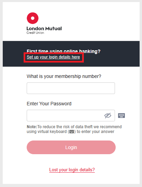Submit credentials with the Login button
142x187 pixels.
[71, 147]
